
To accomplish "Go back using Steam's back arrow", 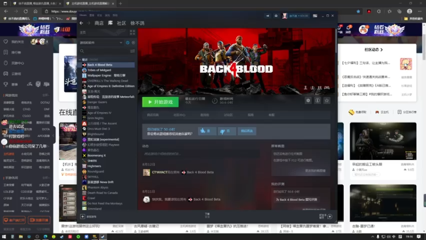I will pos(81,23).
